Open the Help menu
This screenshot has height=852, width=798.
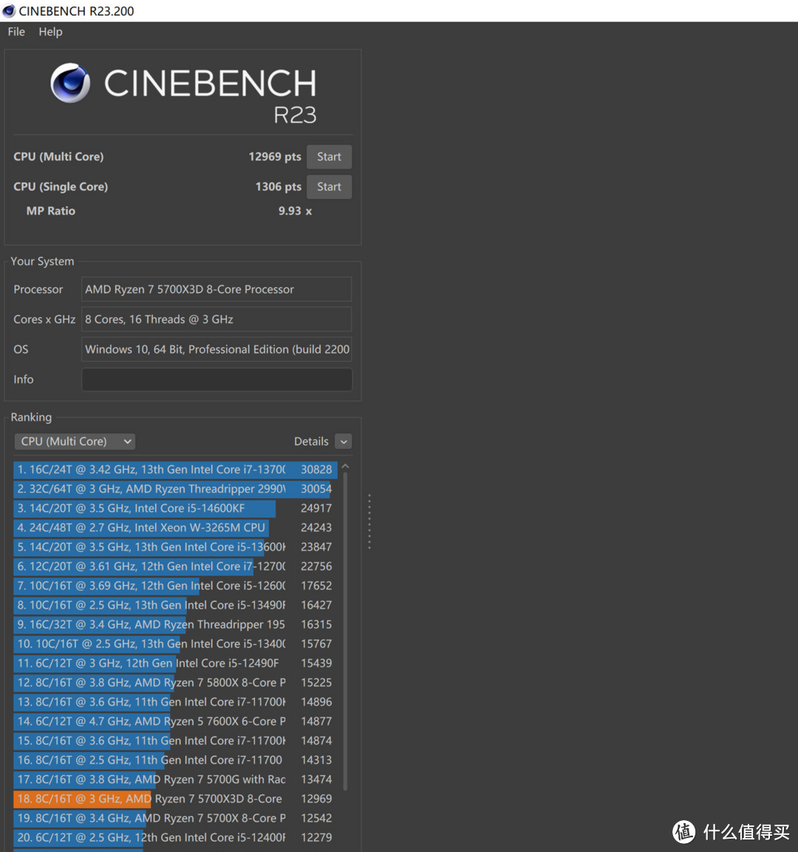50,32
